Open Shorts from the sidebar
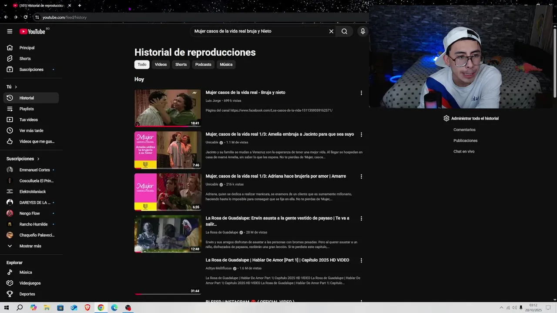Image resolution: width=557 pixels, height=313 pixels. click(x=31, y=59)
